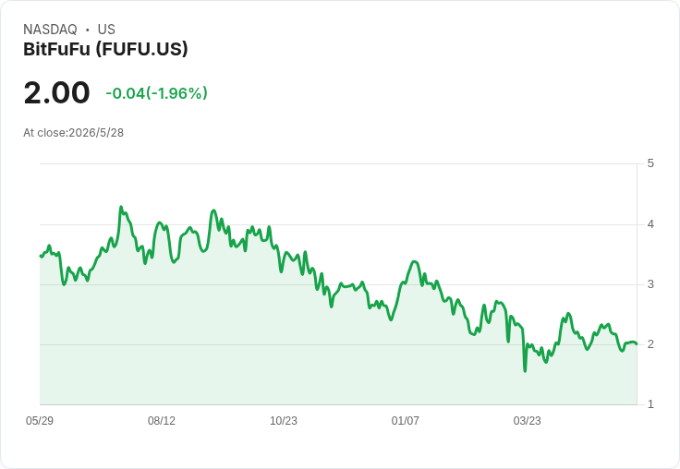Select the 5 value on price axis
The height and width of the screenshot is (469, 680).
tap(650, 163)
